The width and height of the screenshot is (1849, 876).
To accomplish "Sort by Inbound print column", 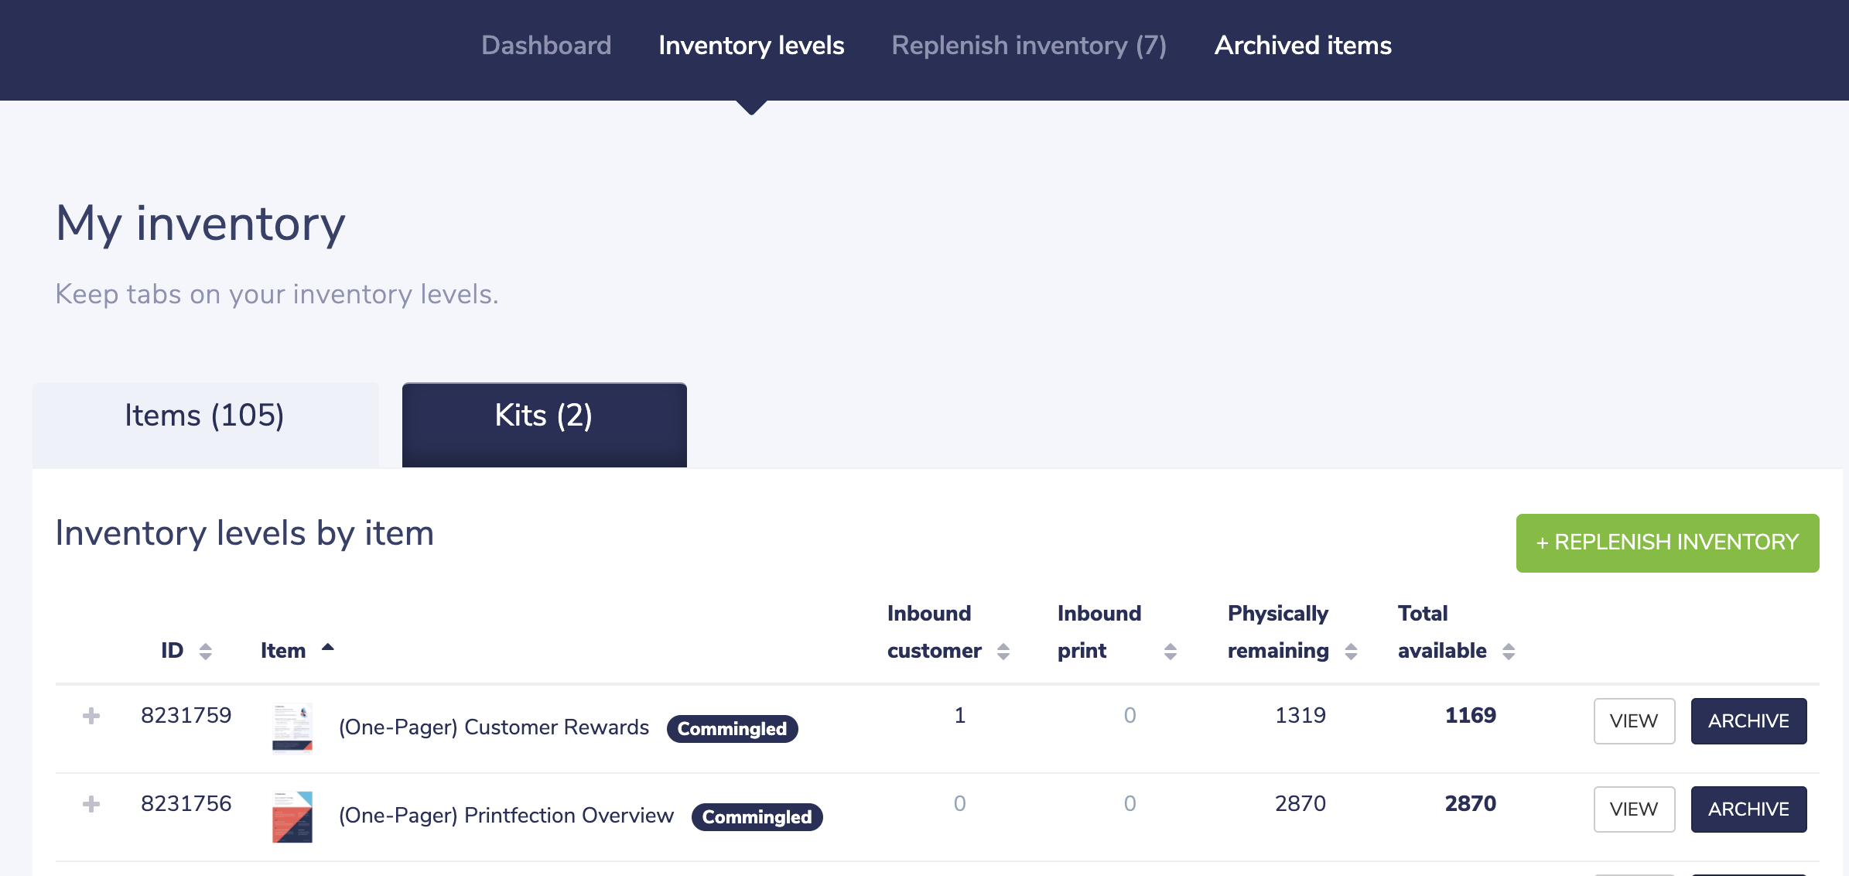I will [x=1170, y=651].
